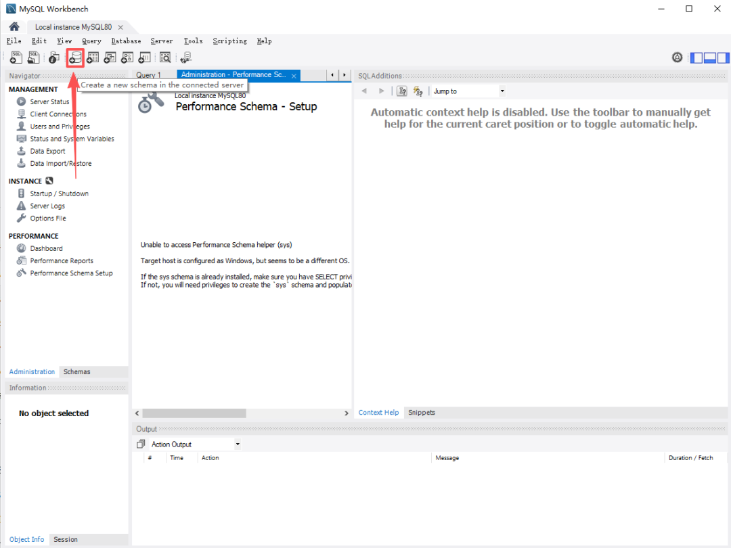The height and width of the screenshot is (548, 731).
Task: Create a new function icon
Action: tap(145, 58)
